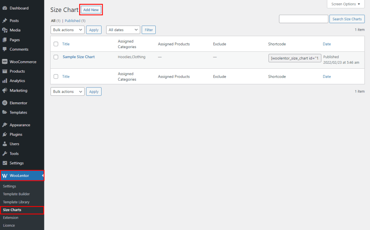Select all rows via header checkbox
Image resolution: width=370 pixels, height=230 pixels.
[56, 44]
